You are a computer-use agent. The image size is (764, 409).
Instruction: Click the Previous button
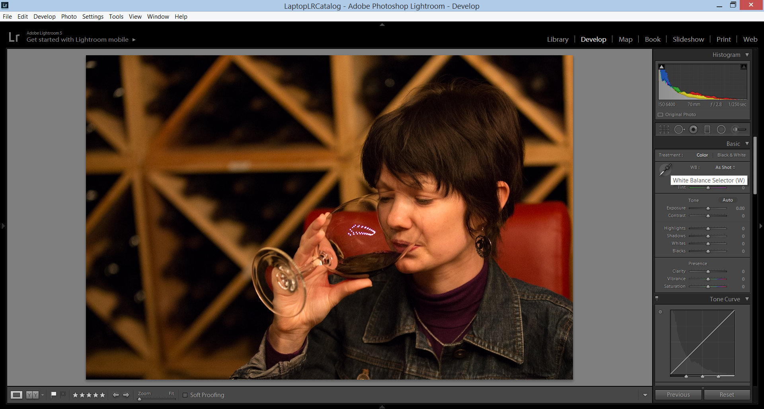(678, 395)
